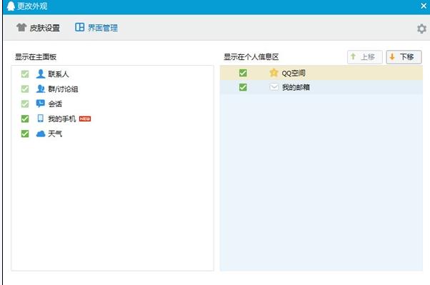Toggle the 联系人 checkbox

coord(25,74)
